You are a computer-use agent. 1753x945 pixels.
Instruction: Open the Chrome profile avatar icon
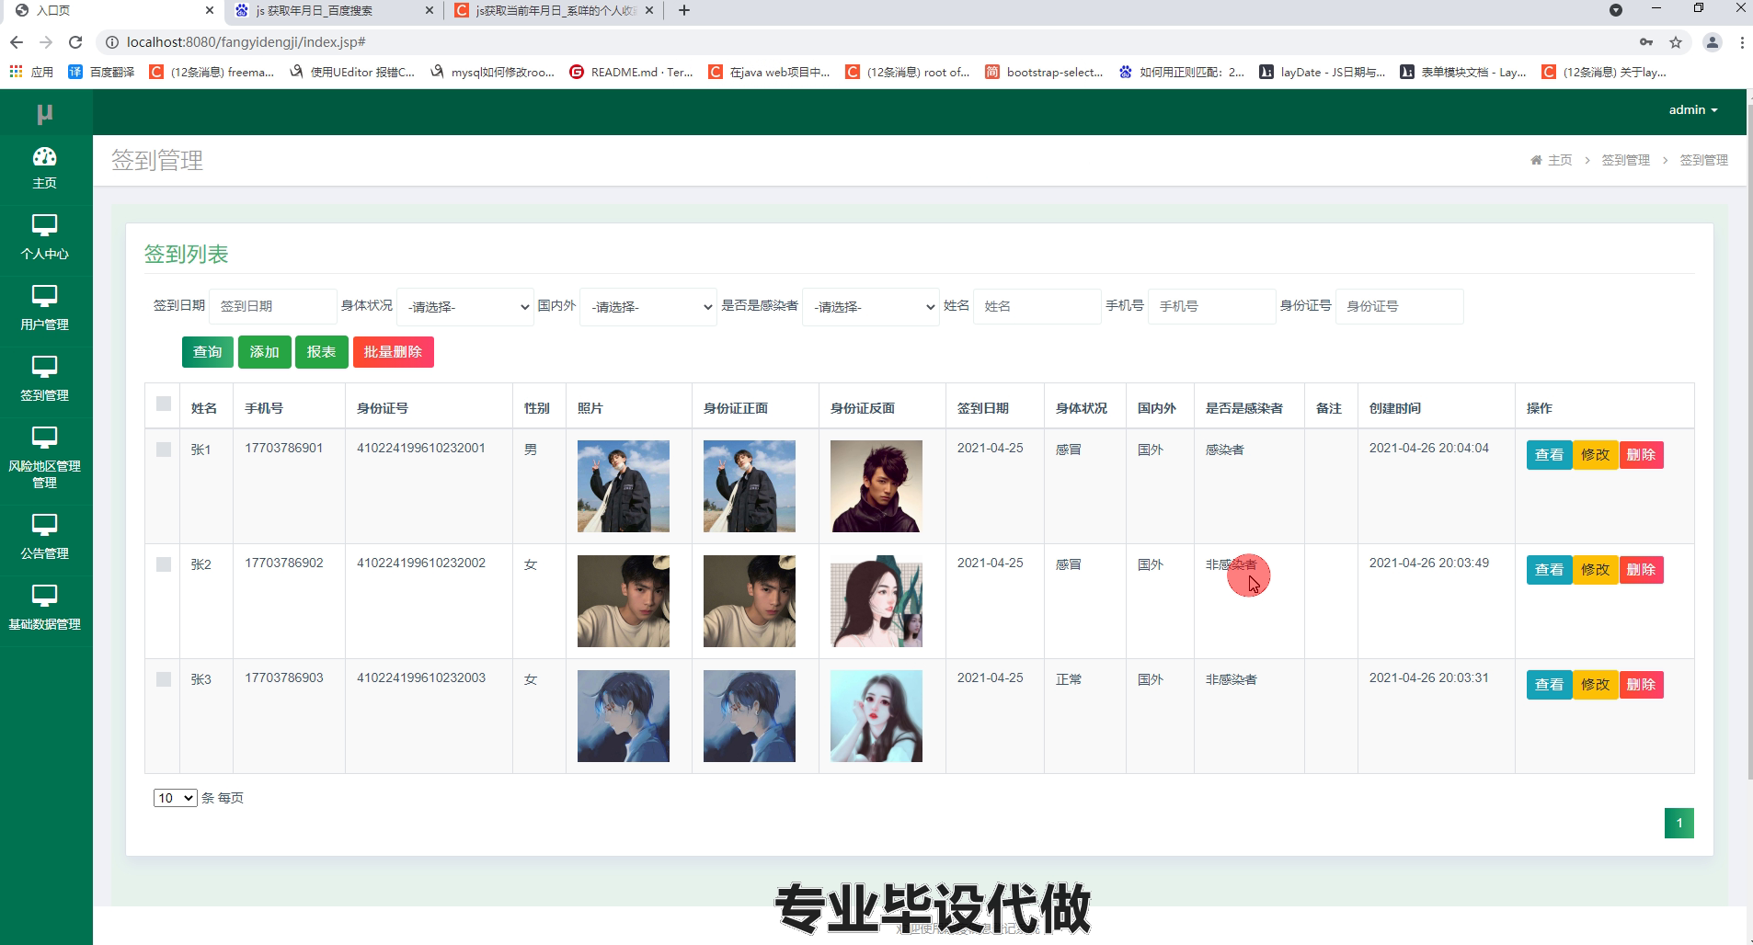(x=1713, y=42)
